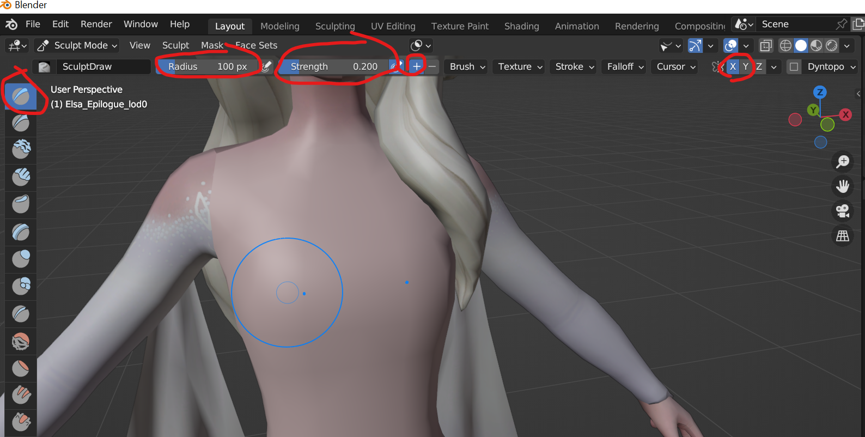Select the Flatten brush tool
This screenshot has width=865, height=437.
(21, 368)
